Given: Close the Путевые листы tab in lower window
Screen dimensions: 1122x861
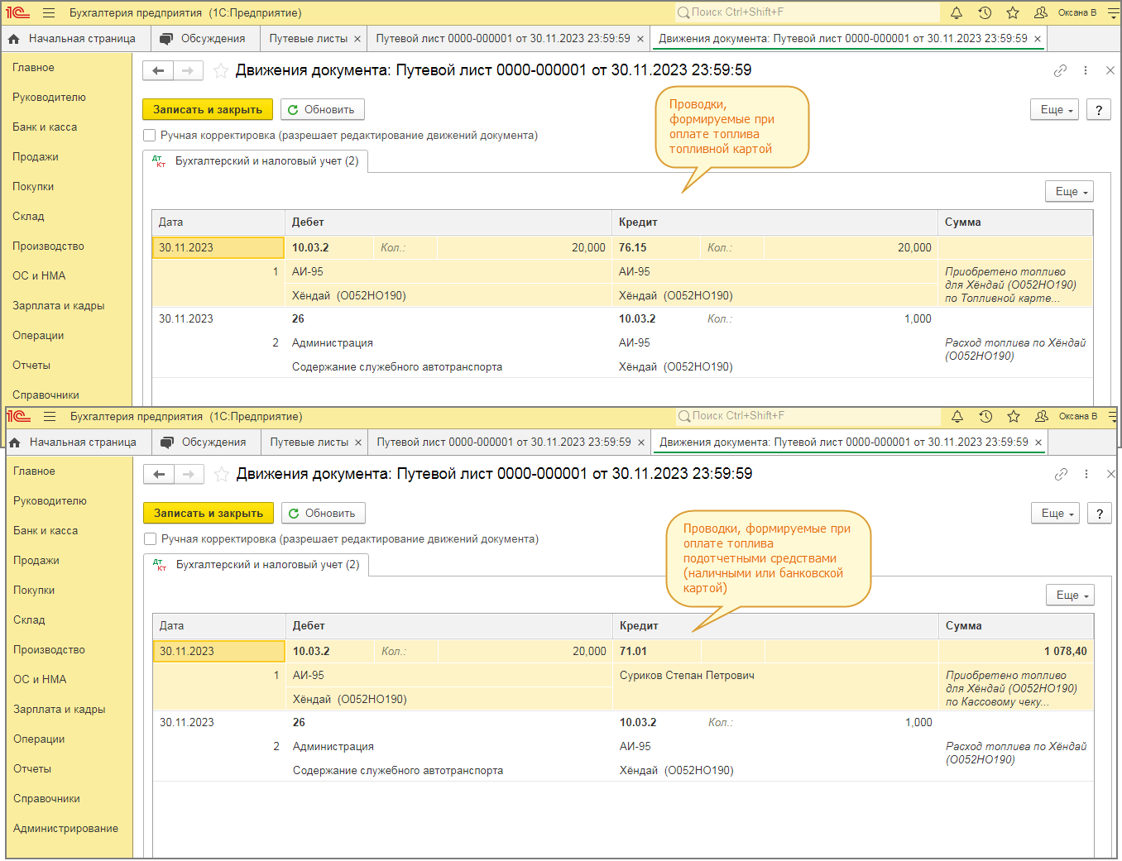Looking at the screenshot, I should (358, 442).
